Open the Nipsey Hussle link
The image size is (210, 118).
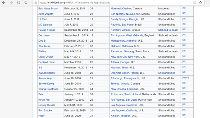point(47,105)
